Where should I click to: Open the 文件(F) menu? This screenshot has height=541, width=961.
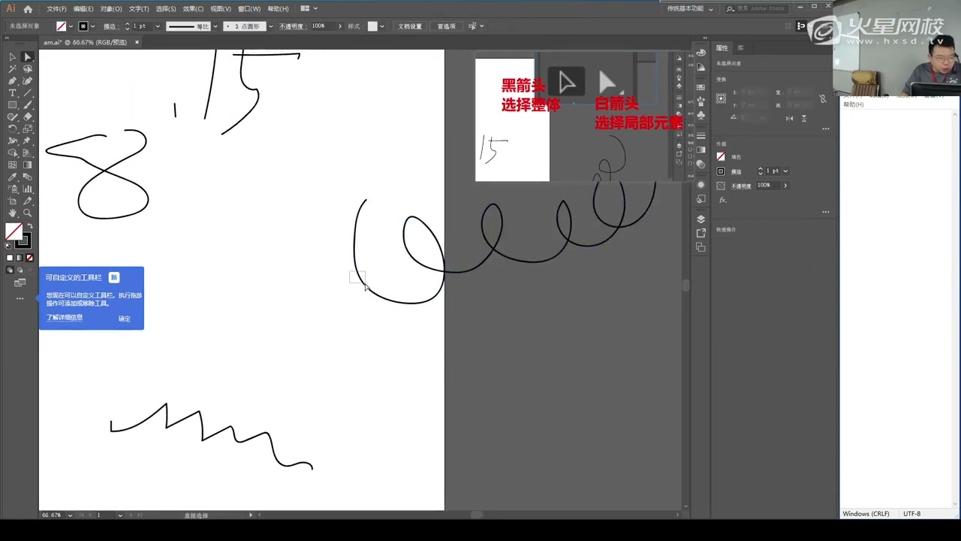click(56, 9)
